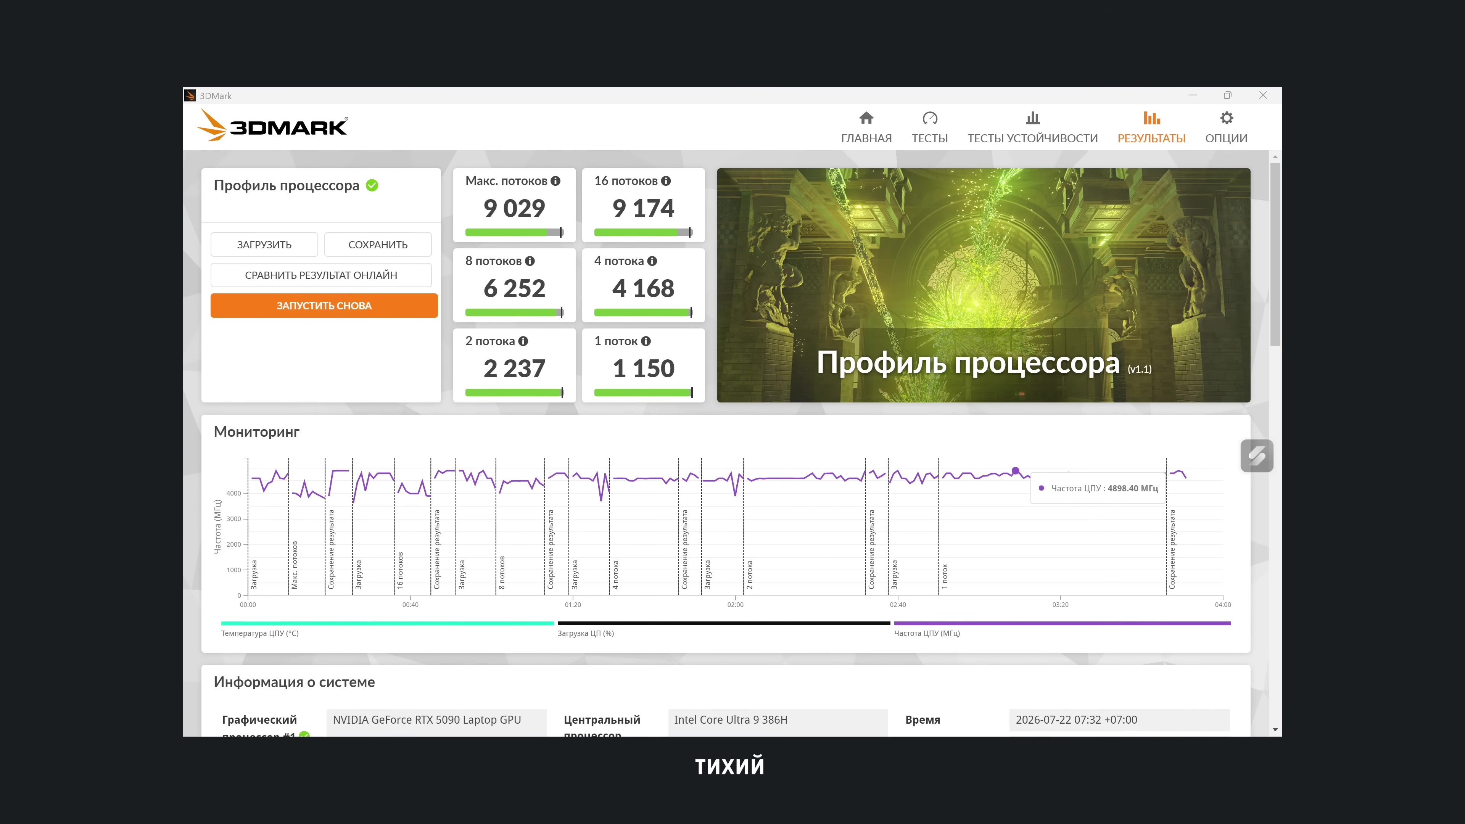This screenshot has height=824, width=1465.
Task: Click the Мониторинг heading
Action: pos(256,431)
